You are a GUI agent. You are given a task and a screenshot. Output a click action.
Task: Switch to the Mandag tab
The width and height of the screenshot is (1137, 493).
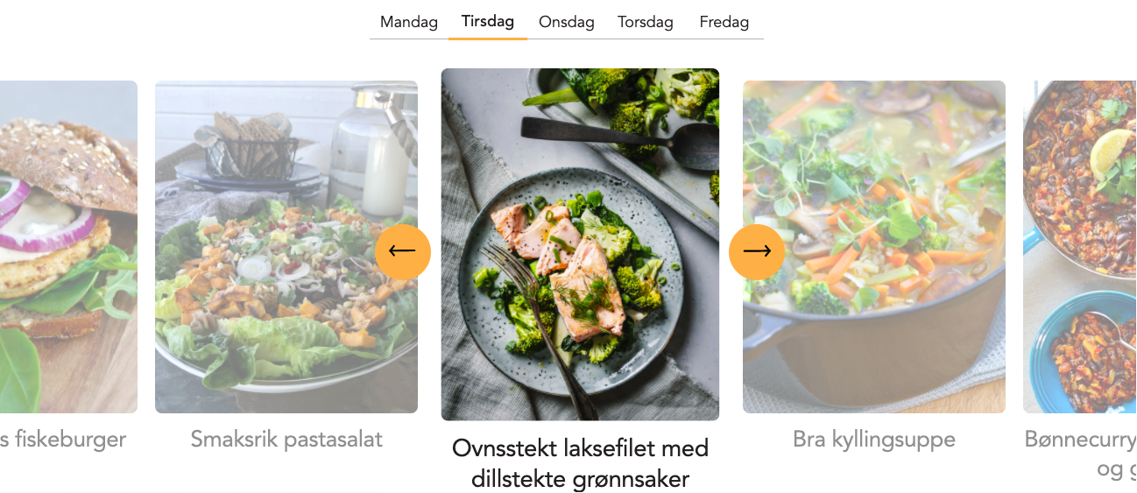[x=409, y=23]
